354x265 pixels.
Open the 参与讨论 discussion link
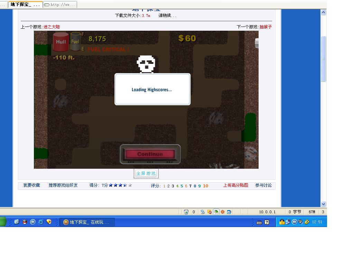pos(263,185)
